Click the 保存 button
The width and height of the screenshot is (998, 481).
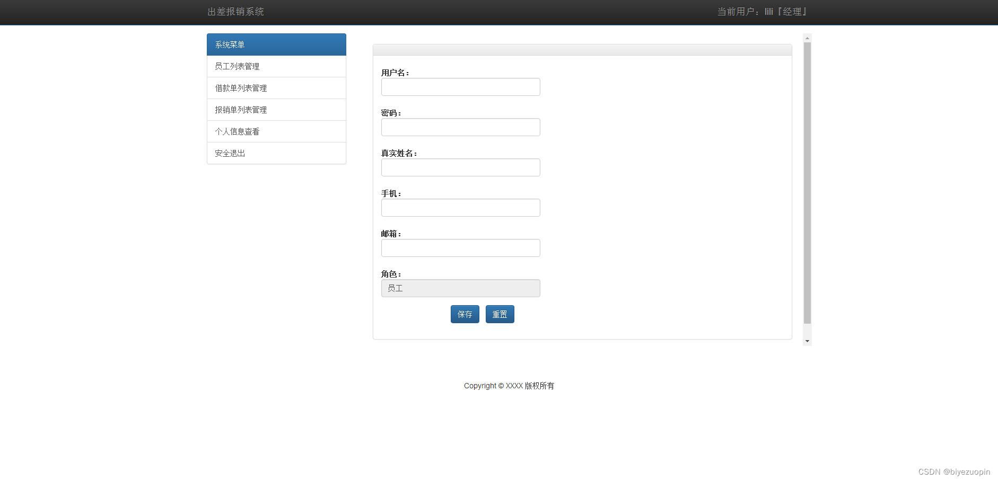465,314
